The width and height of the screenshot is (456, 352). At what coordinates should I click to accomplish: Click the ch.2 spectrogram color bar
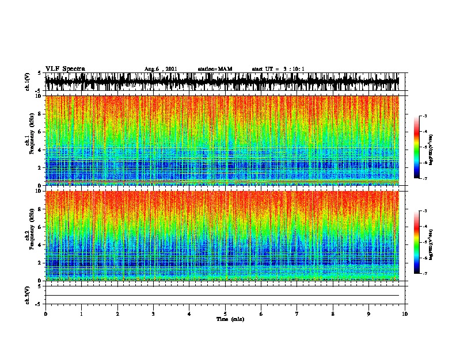[417, 242]
